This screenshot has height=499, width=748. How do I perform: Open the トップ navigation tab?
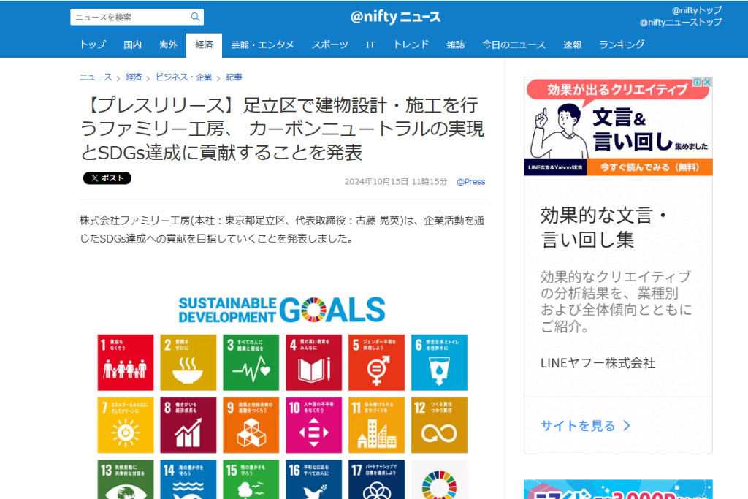93,45
